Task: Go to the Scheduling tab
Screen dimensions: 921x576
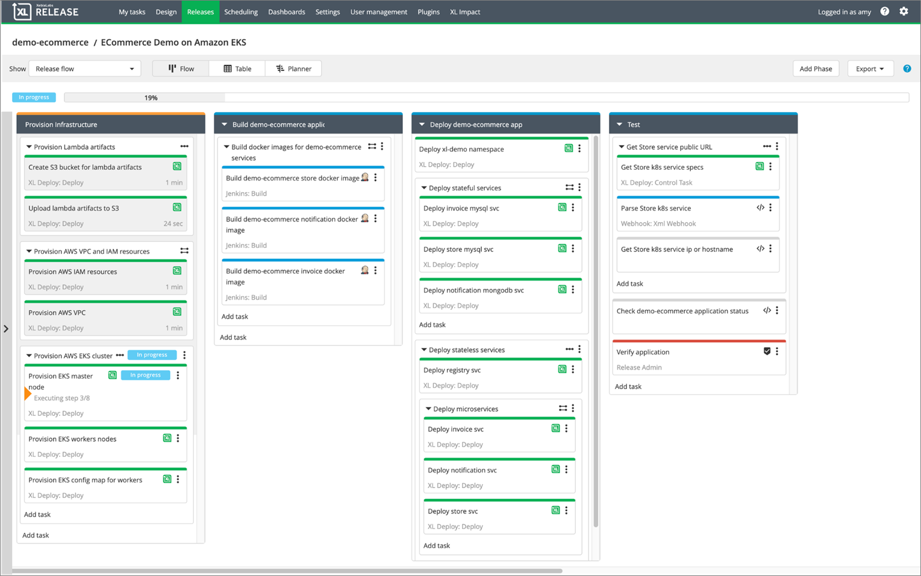Action: [x=240, y=11]
